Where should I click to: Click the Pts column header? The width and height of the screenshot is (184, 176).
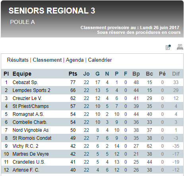coord(73,74)
